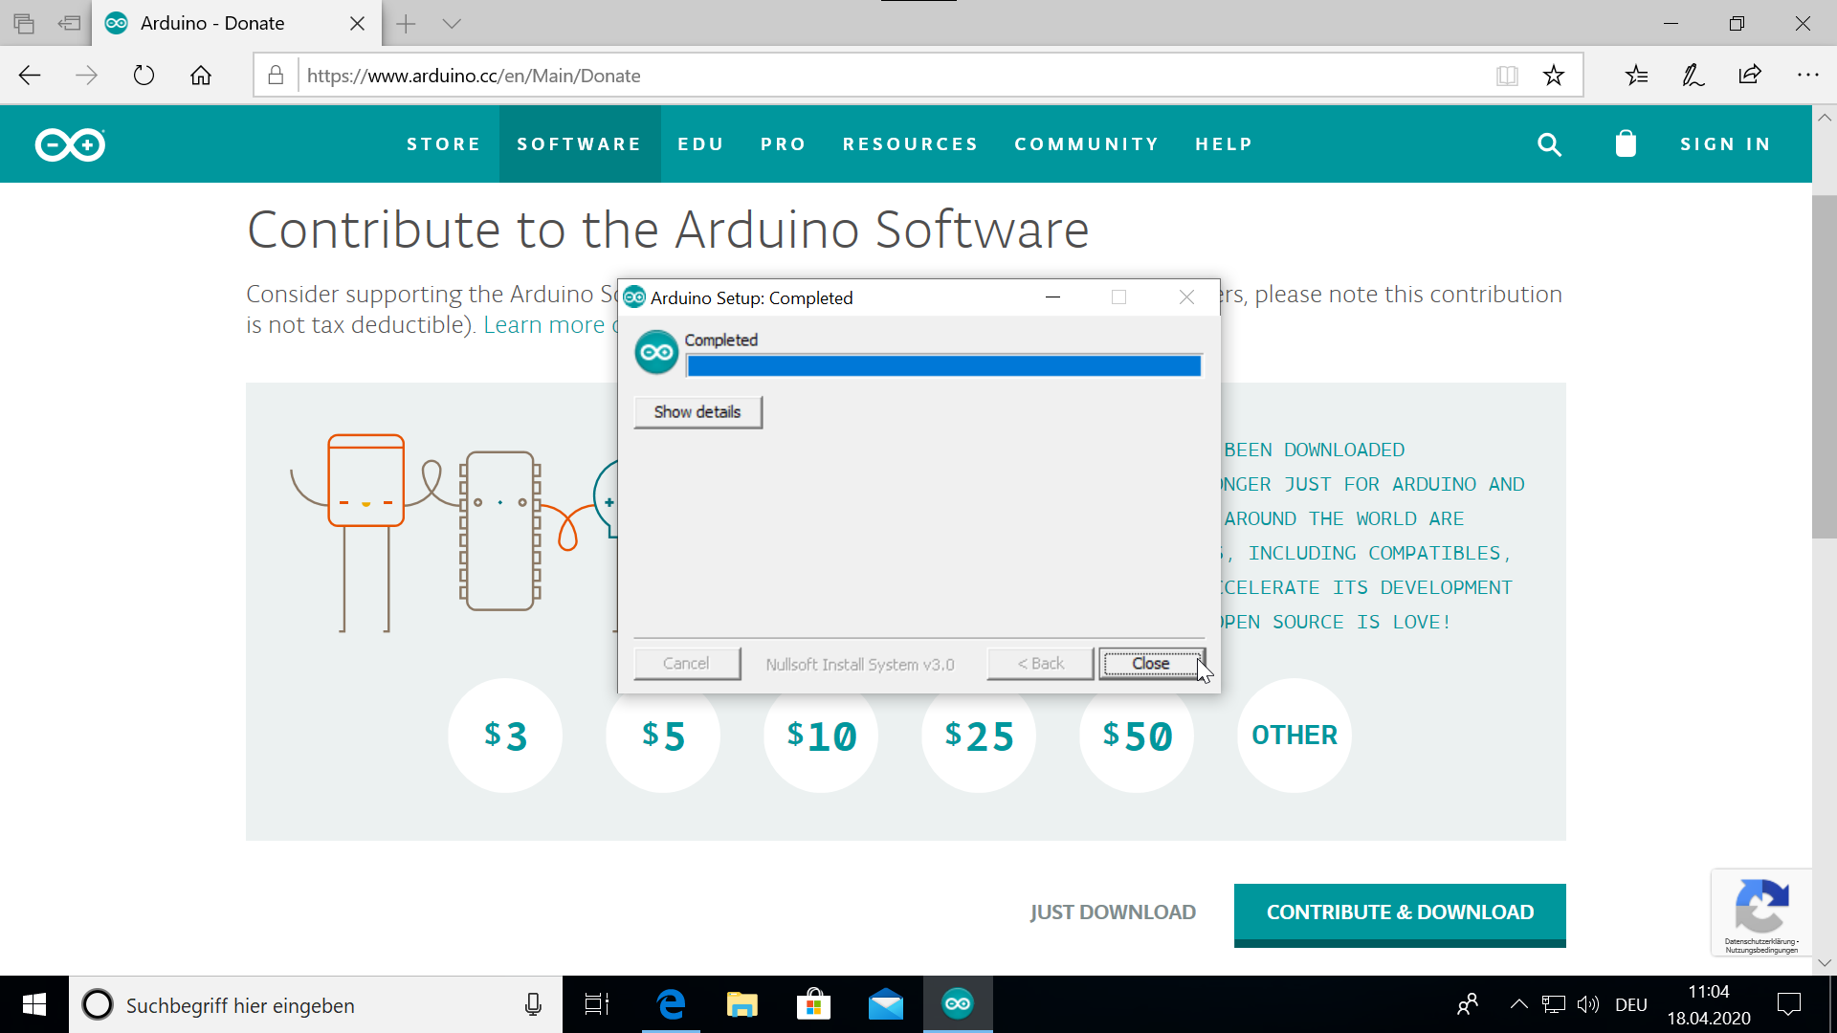Open the reading view book icon
Image resolution: width=1837 pixels, height=1033 pixels.
click(x=1507, y=76)
